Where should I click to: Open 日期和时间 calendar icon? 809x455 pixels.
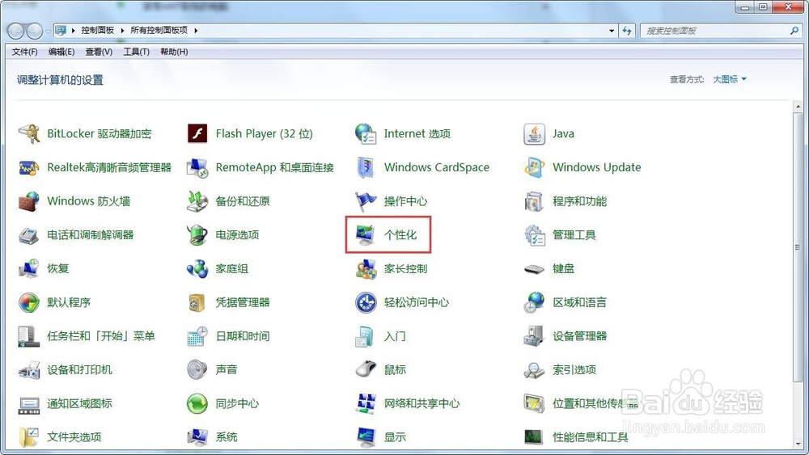click(197, 336)
